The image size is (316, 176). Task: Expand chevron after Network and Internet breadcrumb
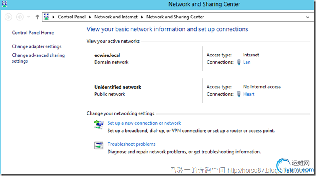pos(142,17)
